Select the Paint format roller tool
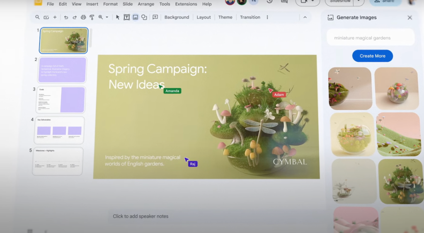The width and height of the screenshot is (424, 233). click(92, 17)
